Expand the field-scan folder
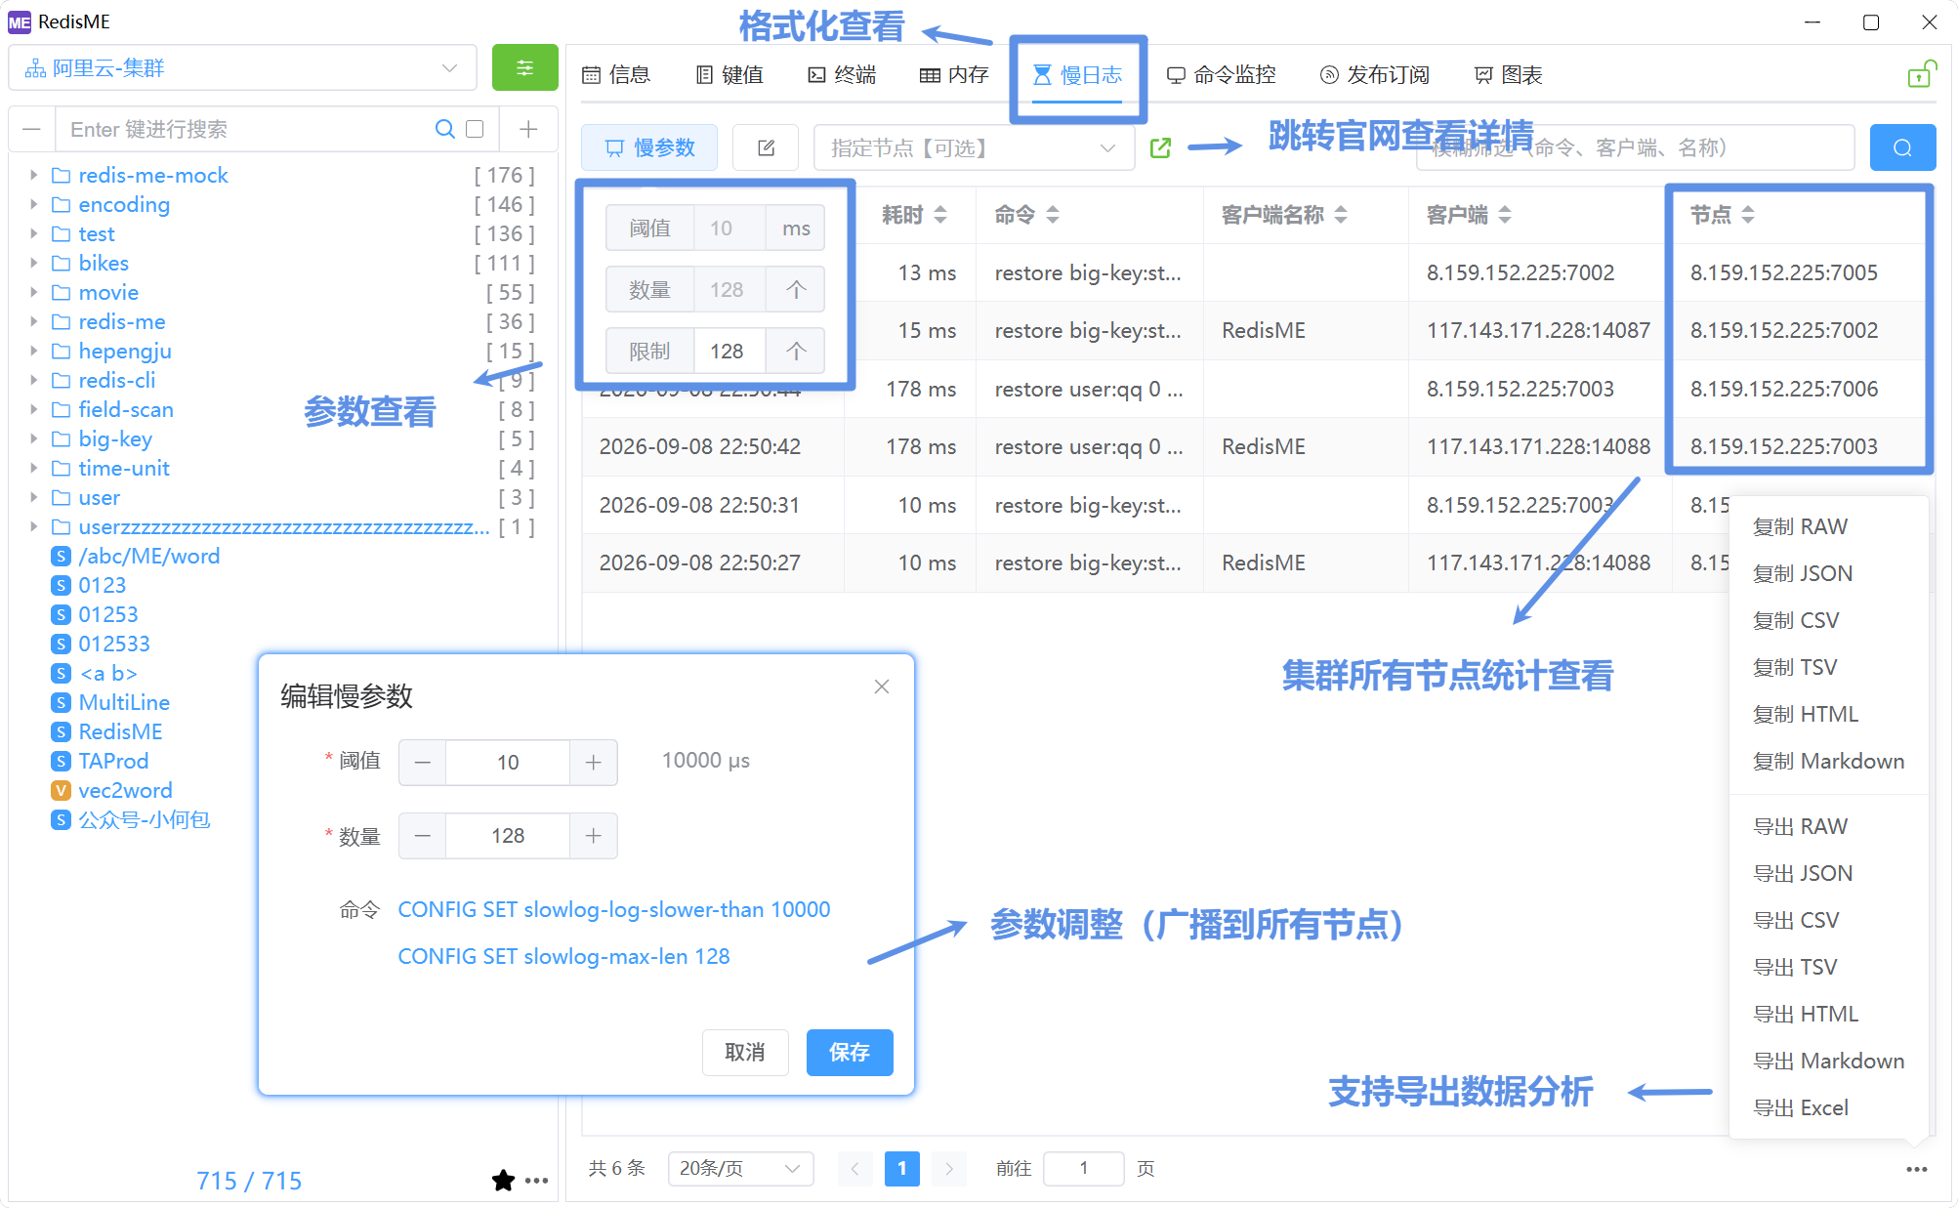The image size is (1958, 1208). 33,409
